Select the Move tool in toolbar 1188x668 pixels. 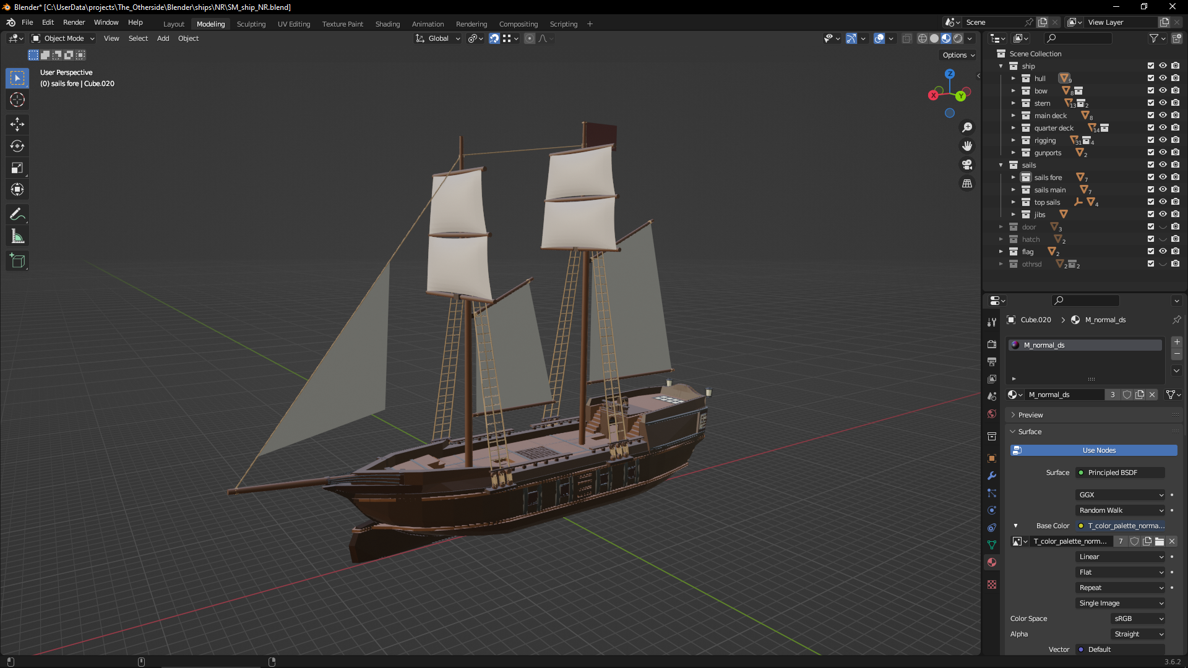point(17,124)
